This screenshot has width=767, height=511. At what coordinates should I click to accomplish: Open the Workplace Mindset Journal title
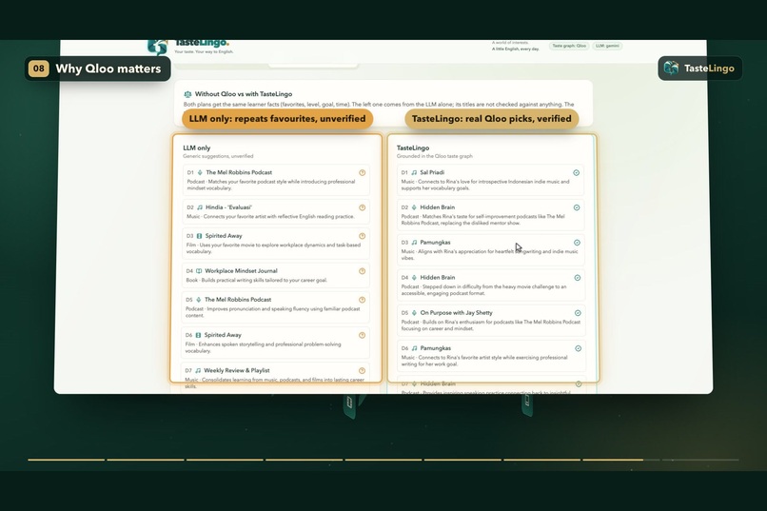coord(241,271)
